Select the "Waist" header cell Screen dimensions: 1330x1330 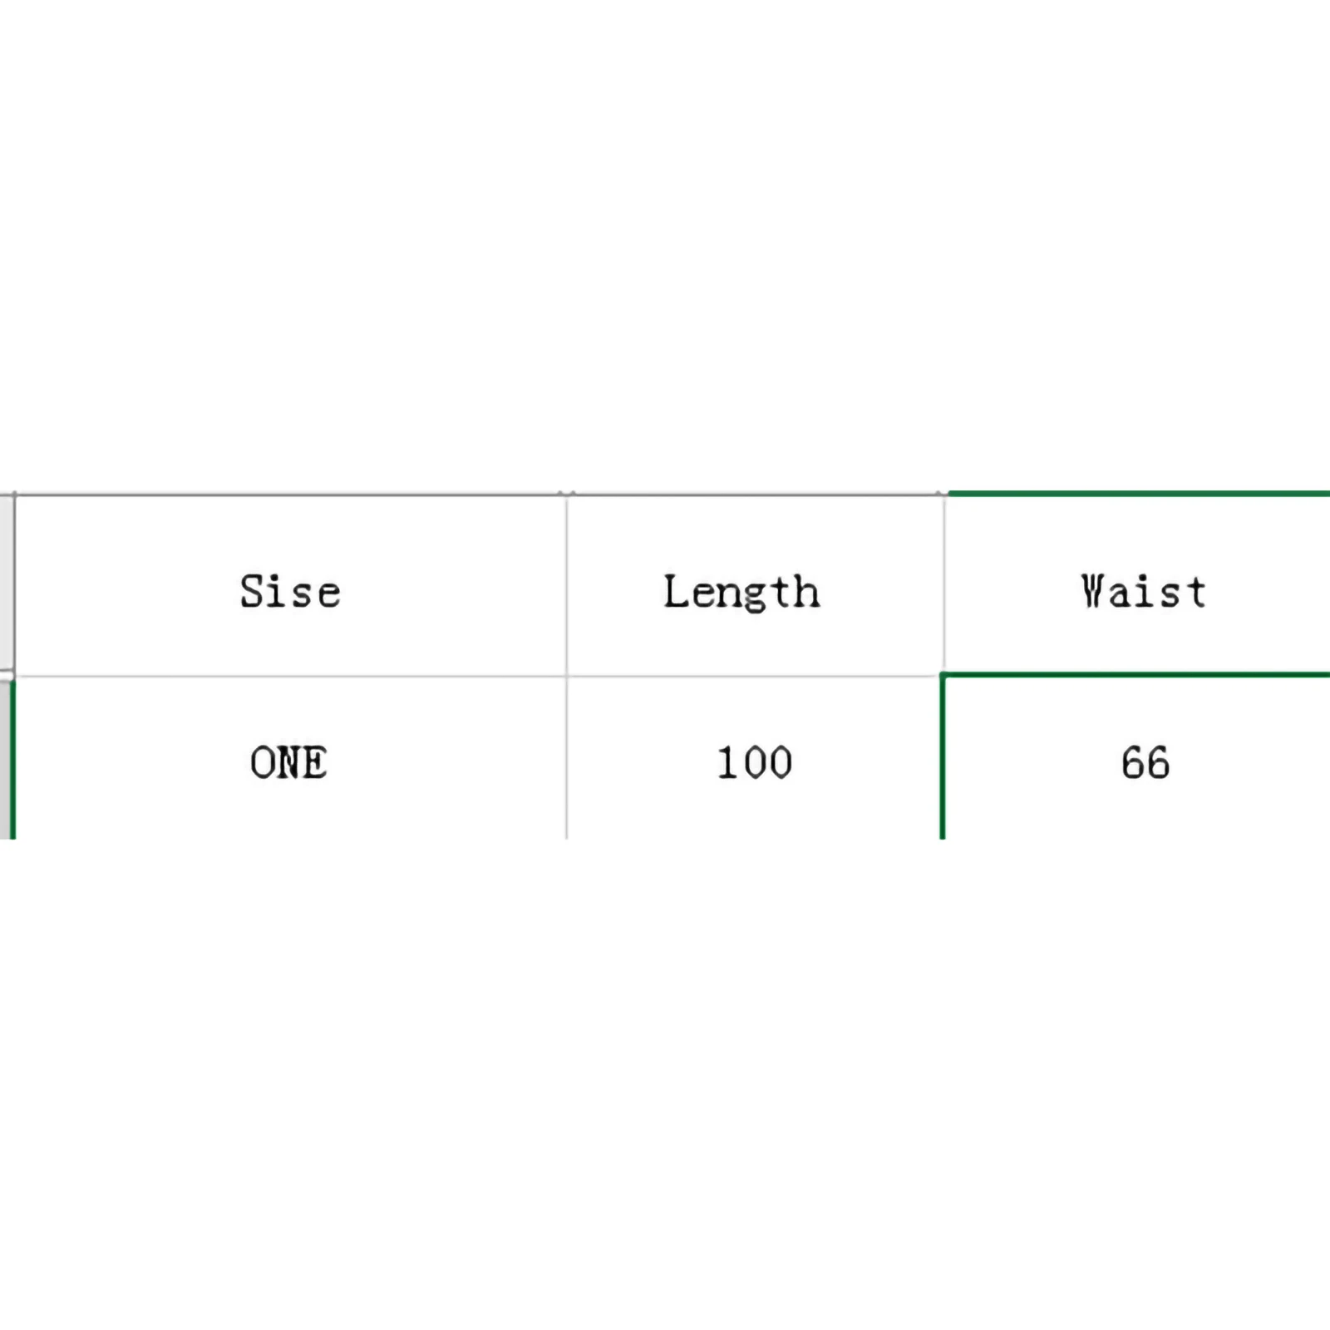(1143, 591)
